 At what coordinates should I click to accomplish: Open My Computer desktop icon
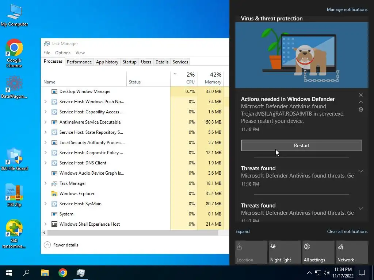click(14, 15)
